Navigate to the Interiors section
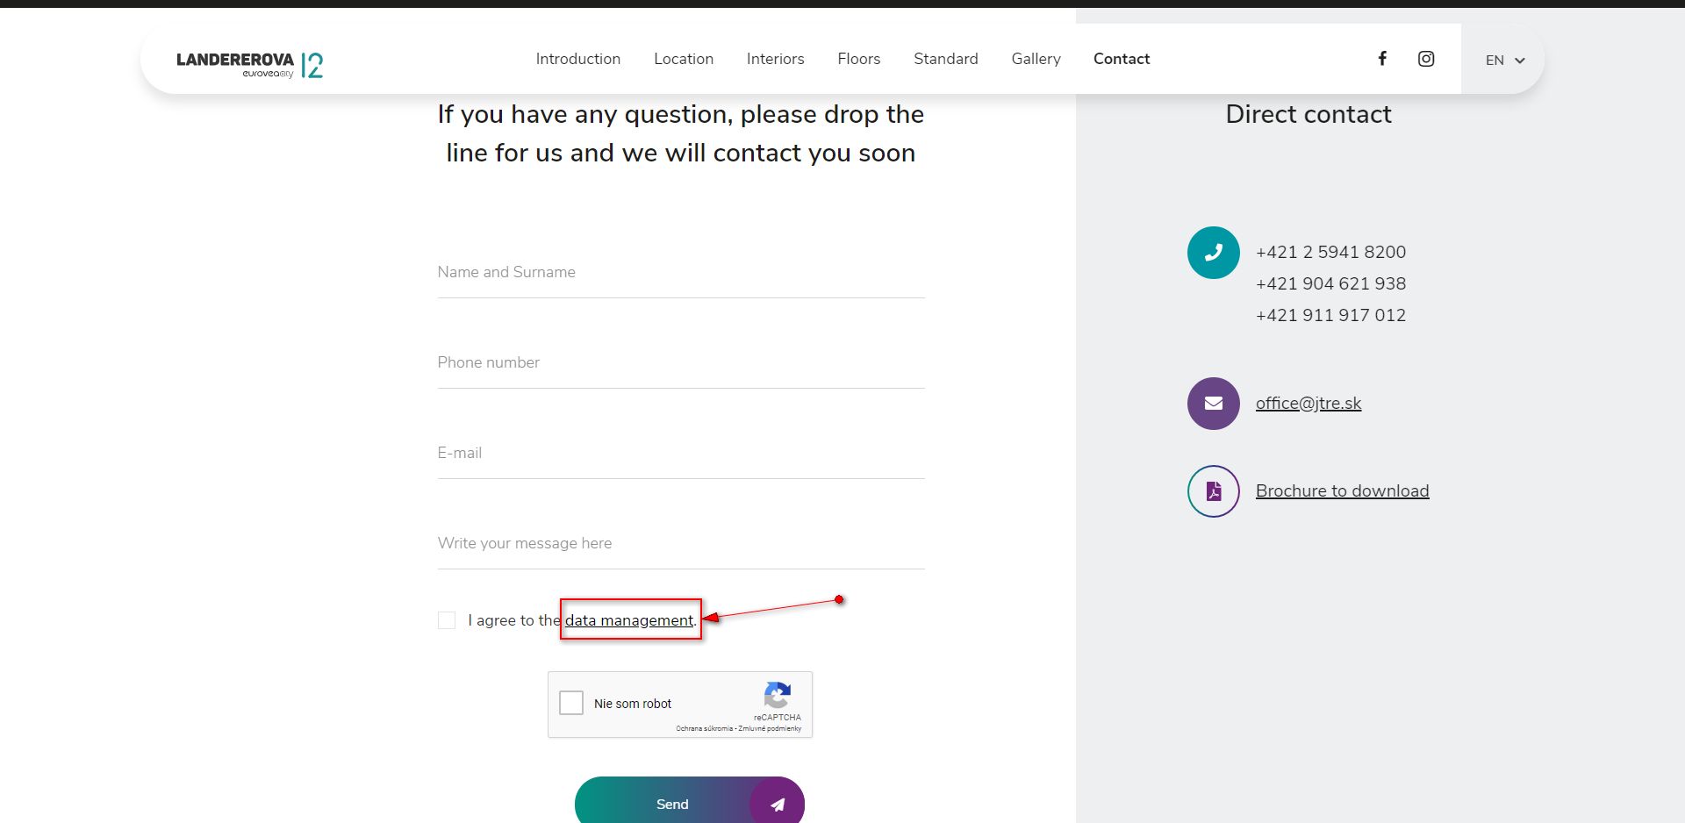 pyautogui.click(x=775, y=59)
